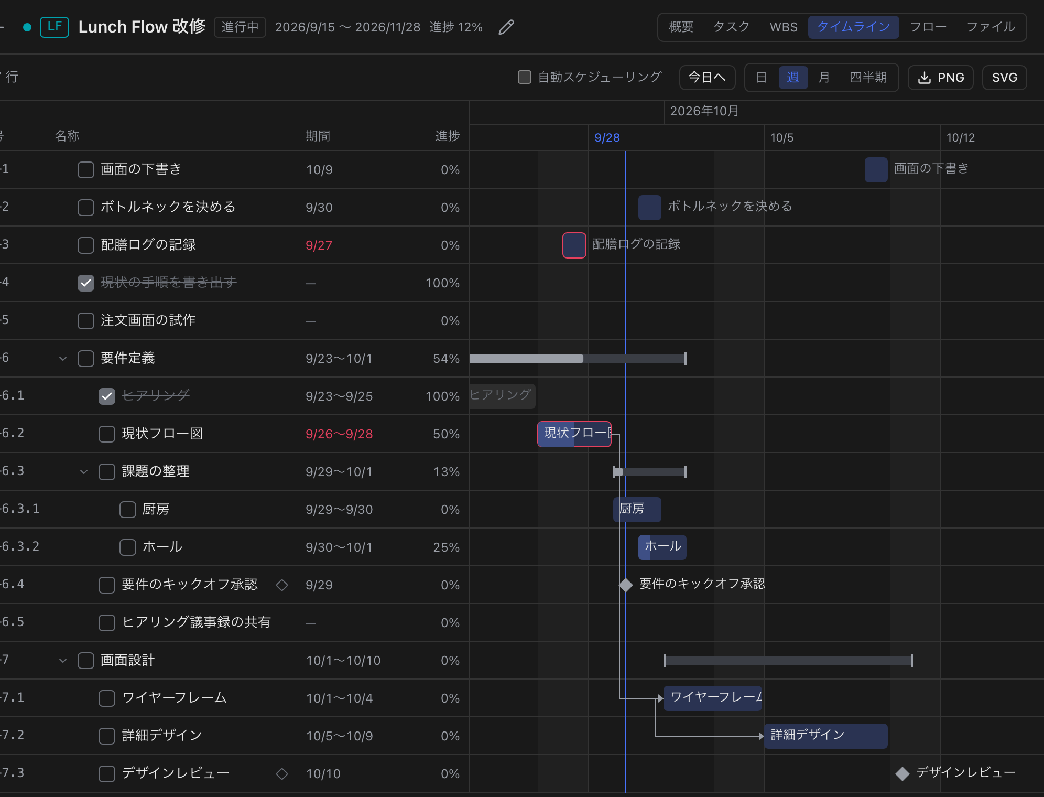1044x797 pixels.
Task: Check the 課題の整理 group checkbox
Action: tap(107, 471)
